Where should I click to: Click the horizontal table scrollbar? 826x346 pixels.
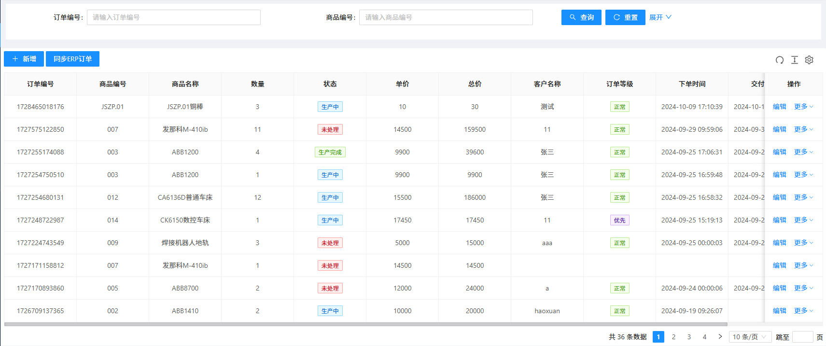pyautogui.click(x=366, y=324)
